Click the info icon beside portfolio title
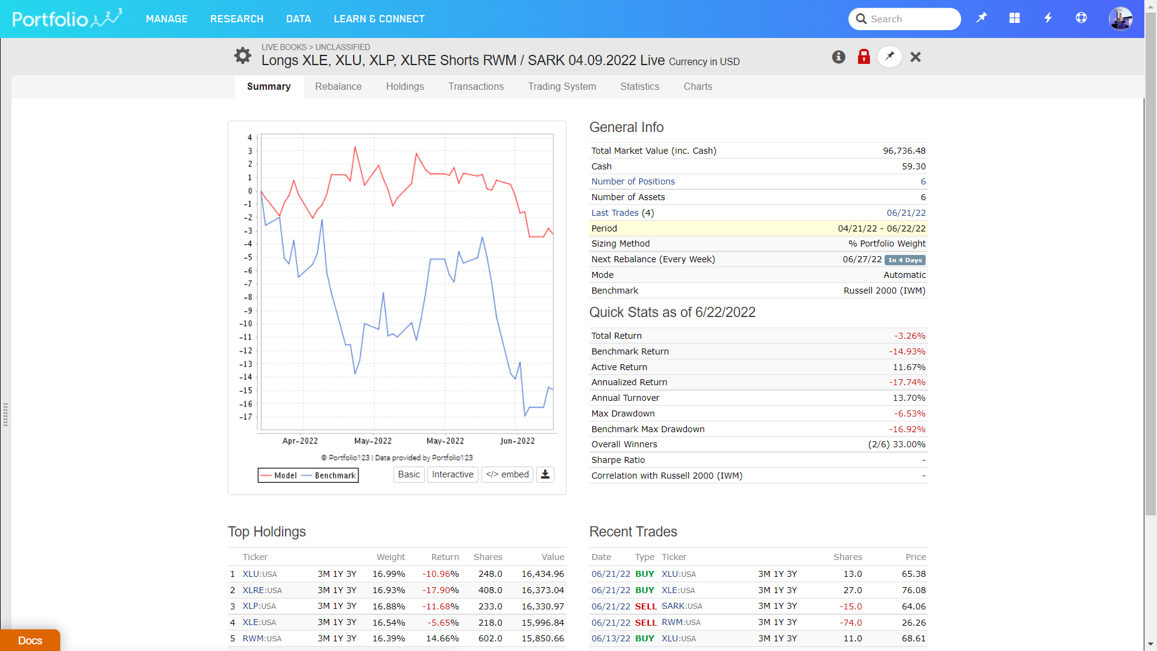 pyautogui.click(x=839, y=57)
